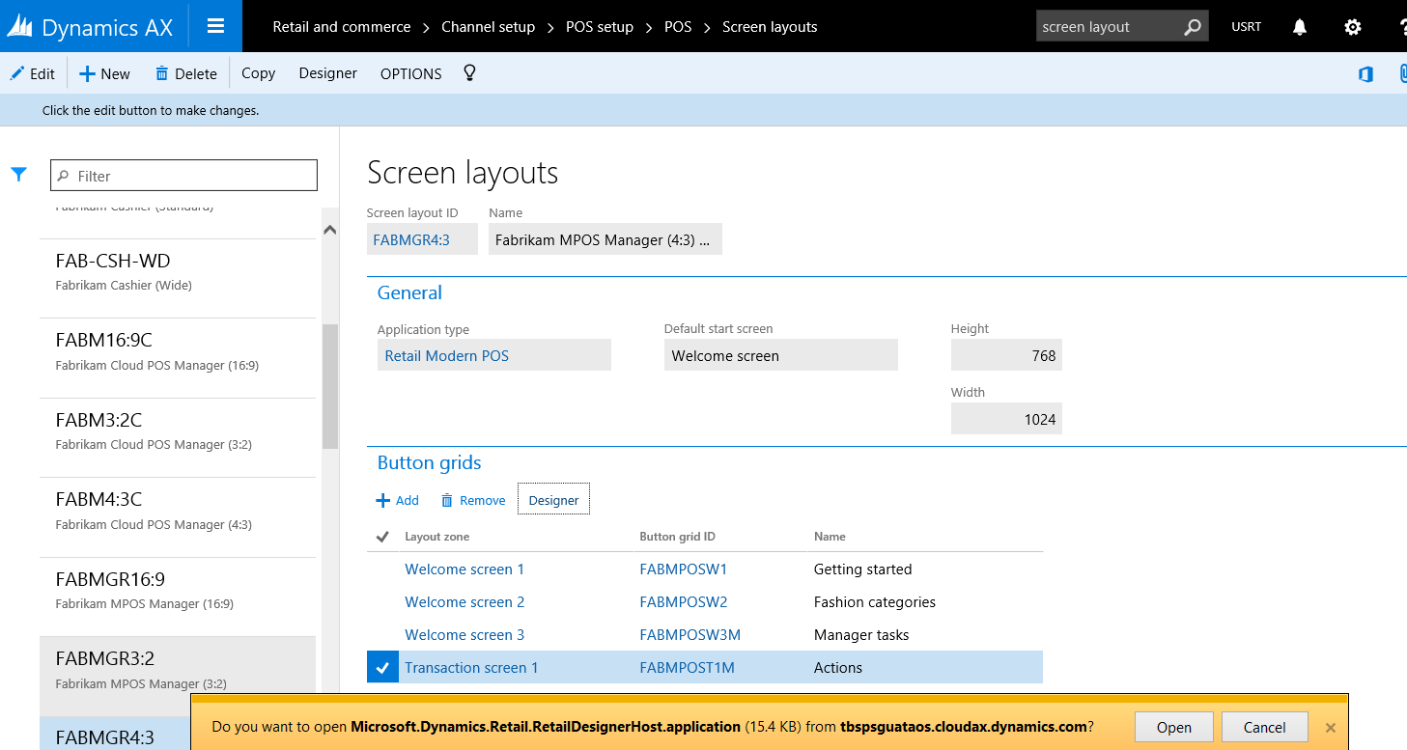Click the search magnifier icon
Viewport: 1407px width, 750px height.
1193,27
